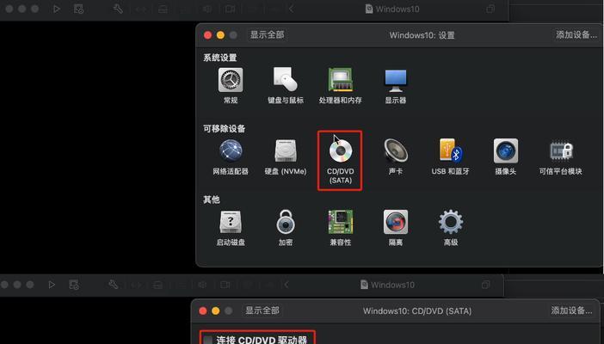Viewport: 604px width, 344px height.
Task: Open Keyboard & Mouse (键盘与鼠标) settings
Action: [286, 80]
